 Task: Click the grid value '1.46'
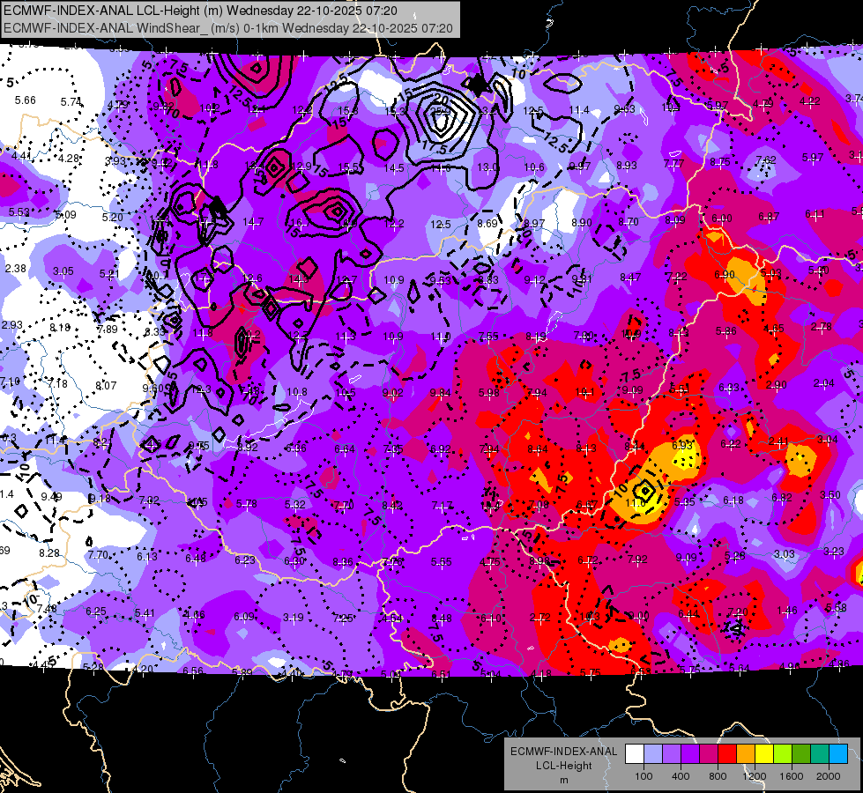pyautogui.click(x=787, y=610)
